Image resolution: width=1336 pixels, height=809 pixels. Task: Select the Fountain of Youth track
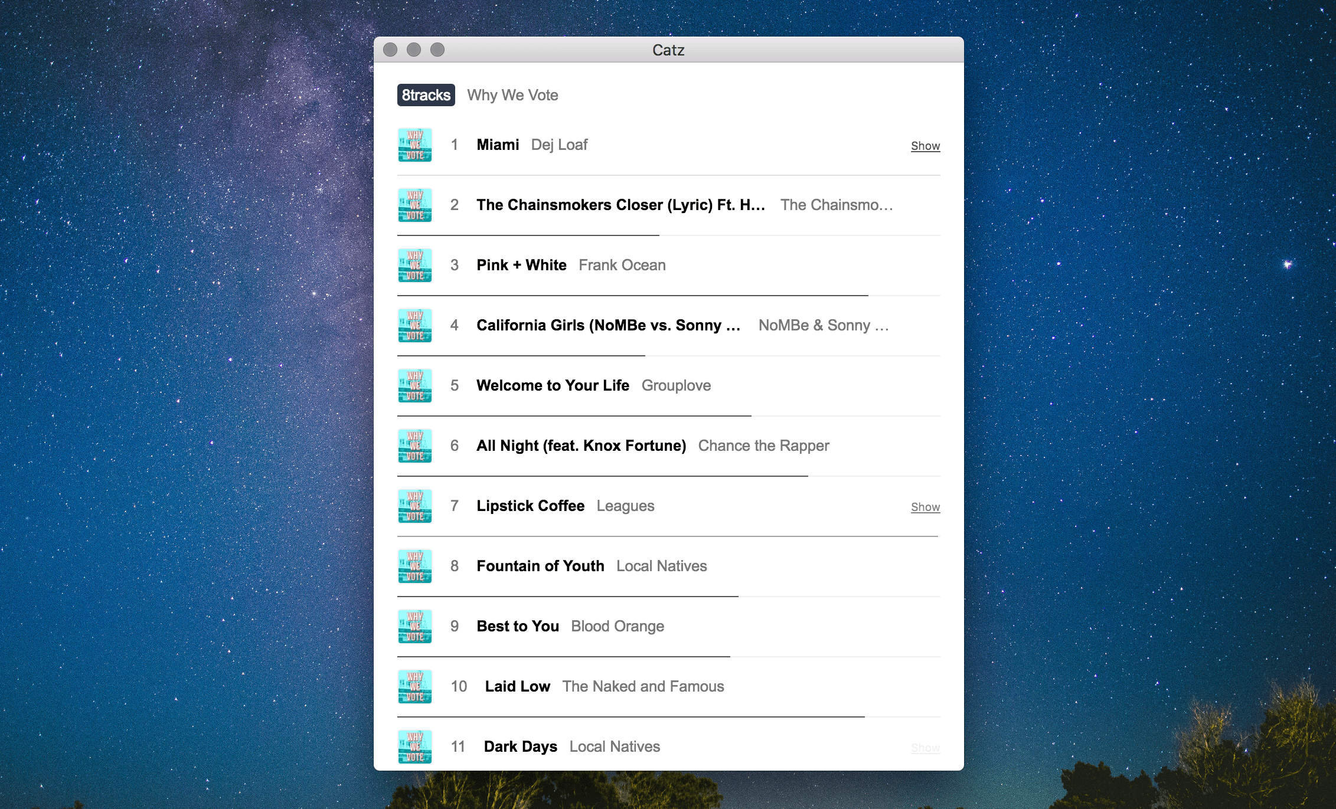click(x=540, y=566)
